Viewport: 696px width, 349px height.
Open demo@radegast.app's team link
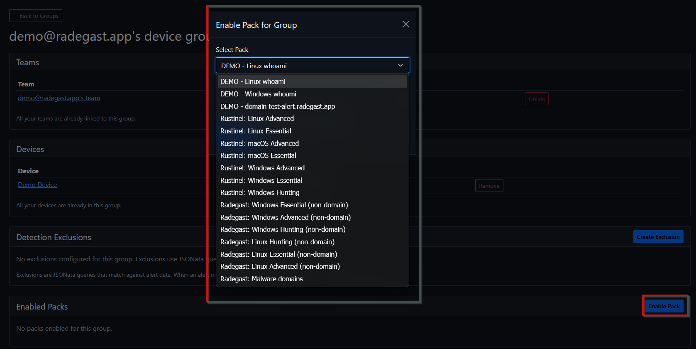[x=59, y=98]
